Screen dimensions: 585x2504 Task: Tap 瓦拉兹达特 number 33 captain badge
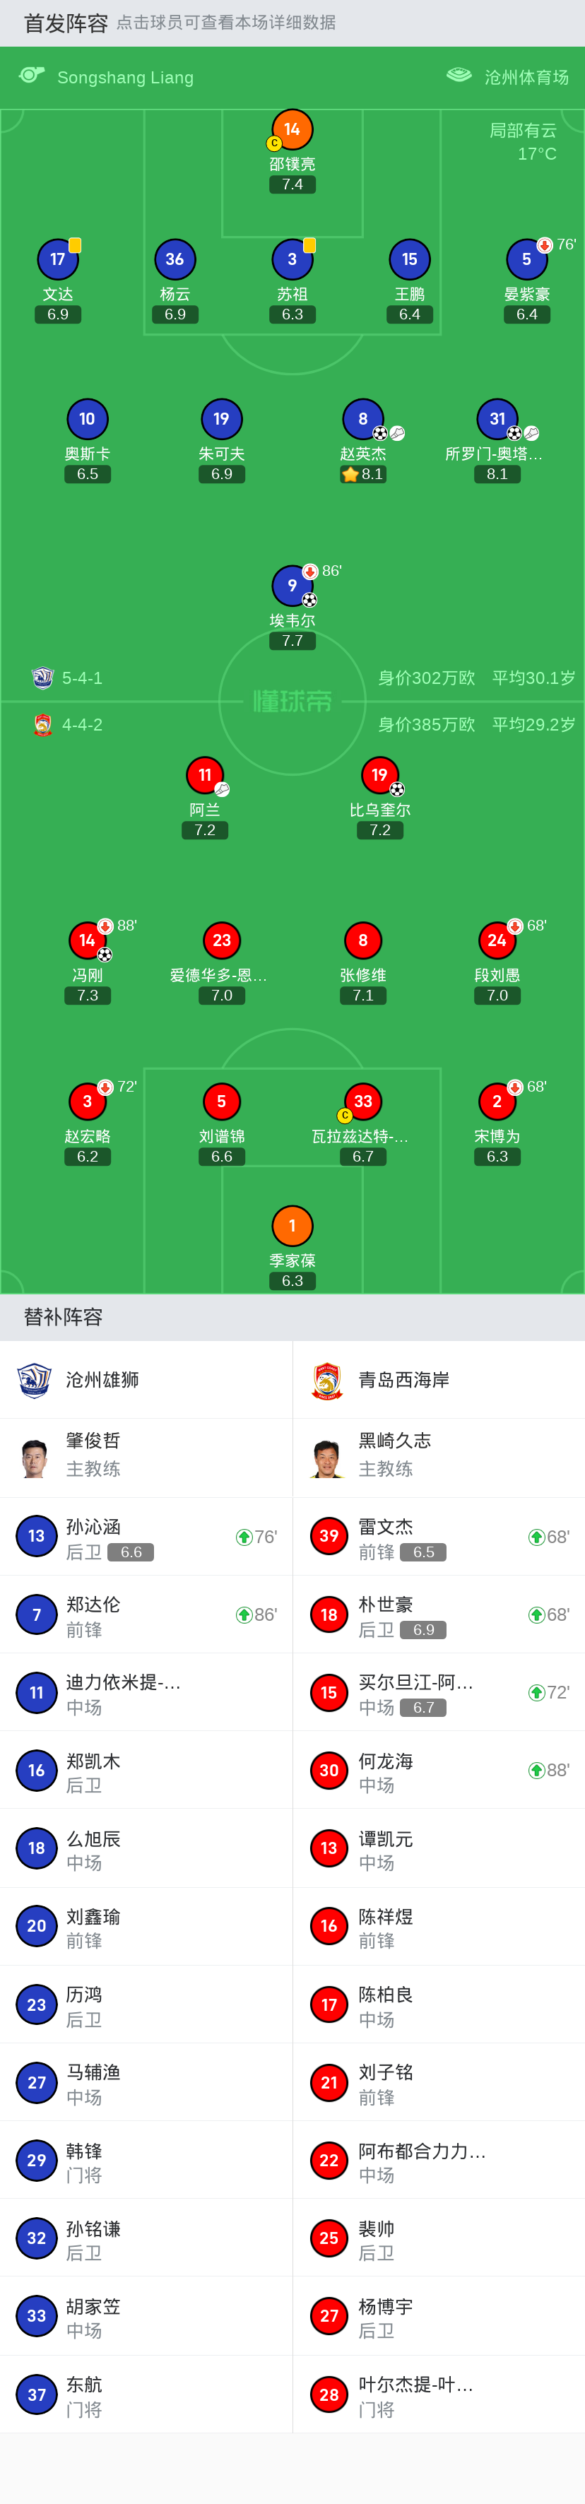tap(362, 1102)
